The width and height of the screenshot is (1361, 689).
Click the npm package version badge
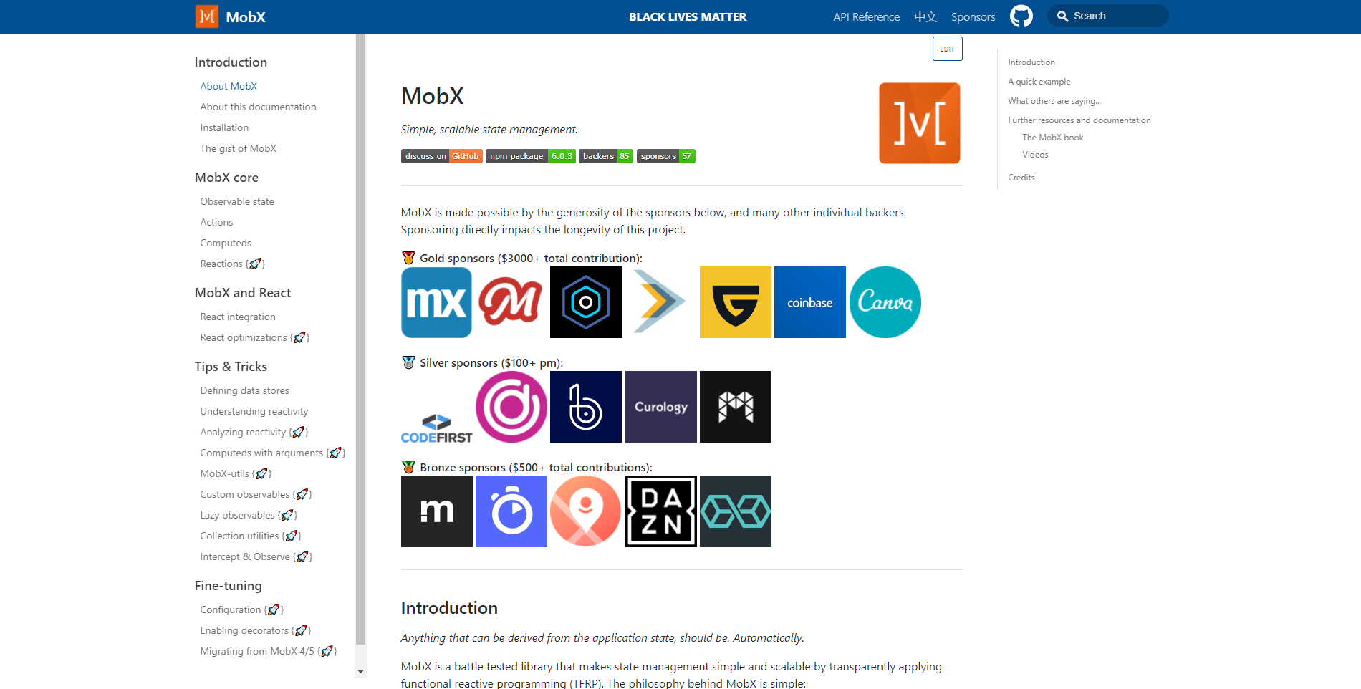click(530, 156)
